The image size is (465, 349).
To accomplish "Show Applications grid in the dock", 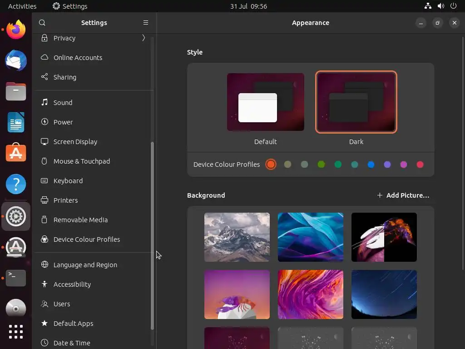I will (x=16, y=332).
